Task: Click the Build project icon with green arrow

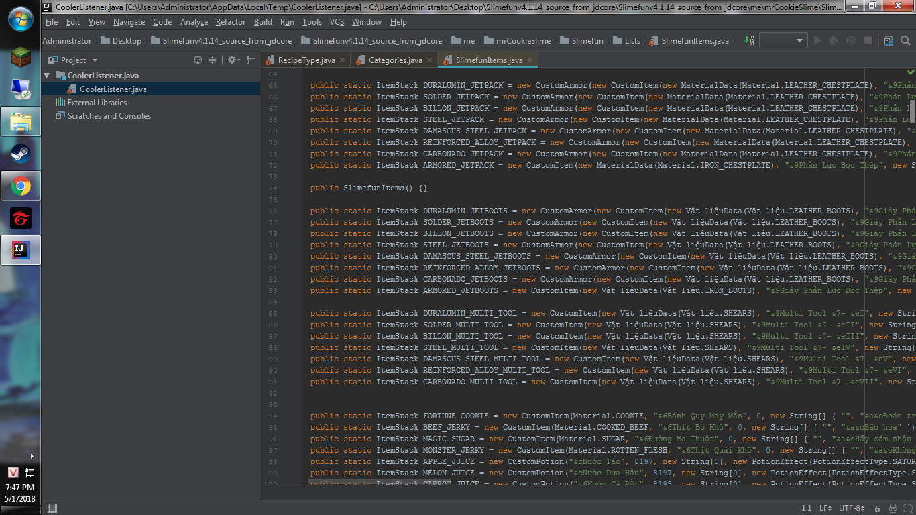Action: [750, 40]
